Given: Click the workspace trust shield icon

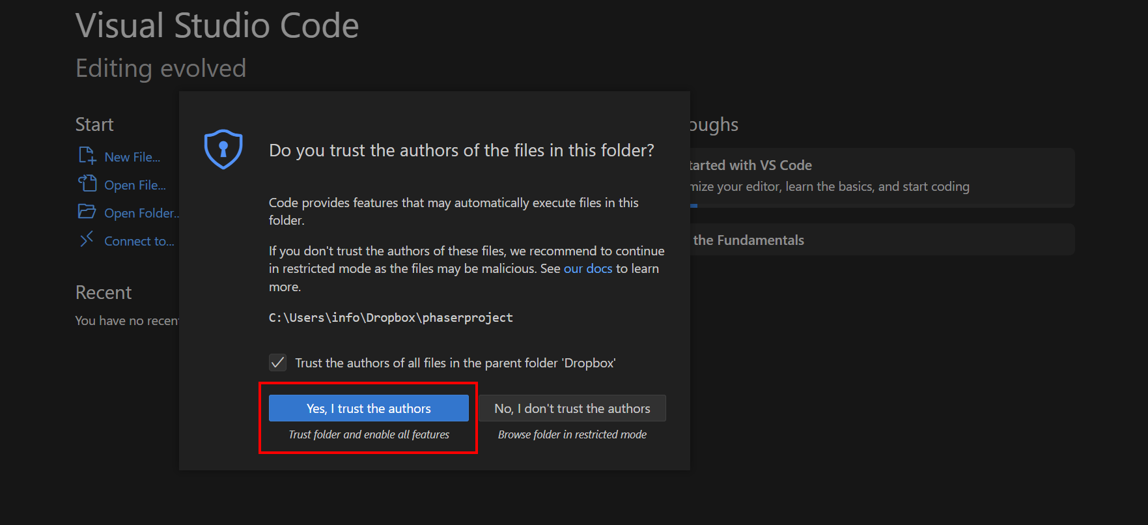Looking at the screenshot, I should [x=223, y=150].
